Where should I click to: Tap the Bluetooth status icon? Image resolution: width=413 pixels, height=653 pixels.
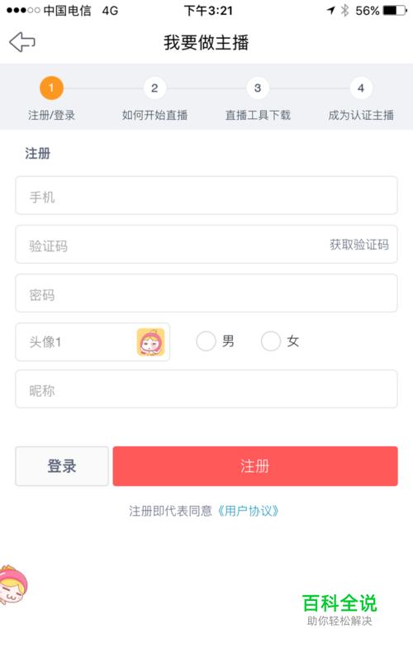344,11
